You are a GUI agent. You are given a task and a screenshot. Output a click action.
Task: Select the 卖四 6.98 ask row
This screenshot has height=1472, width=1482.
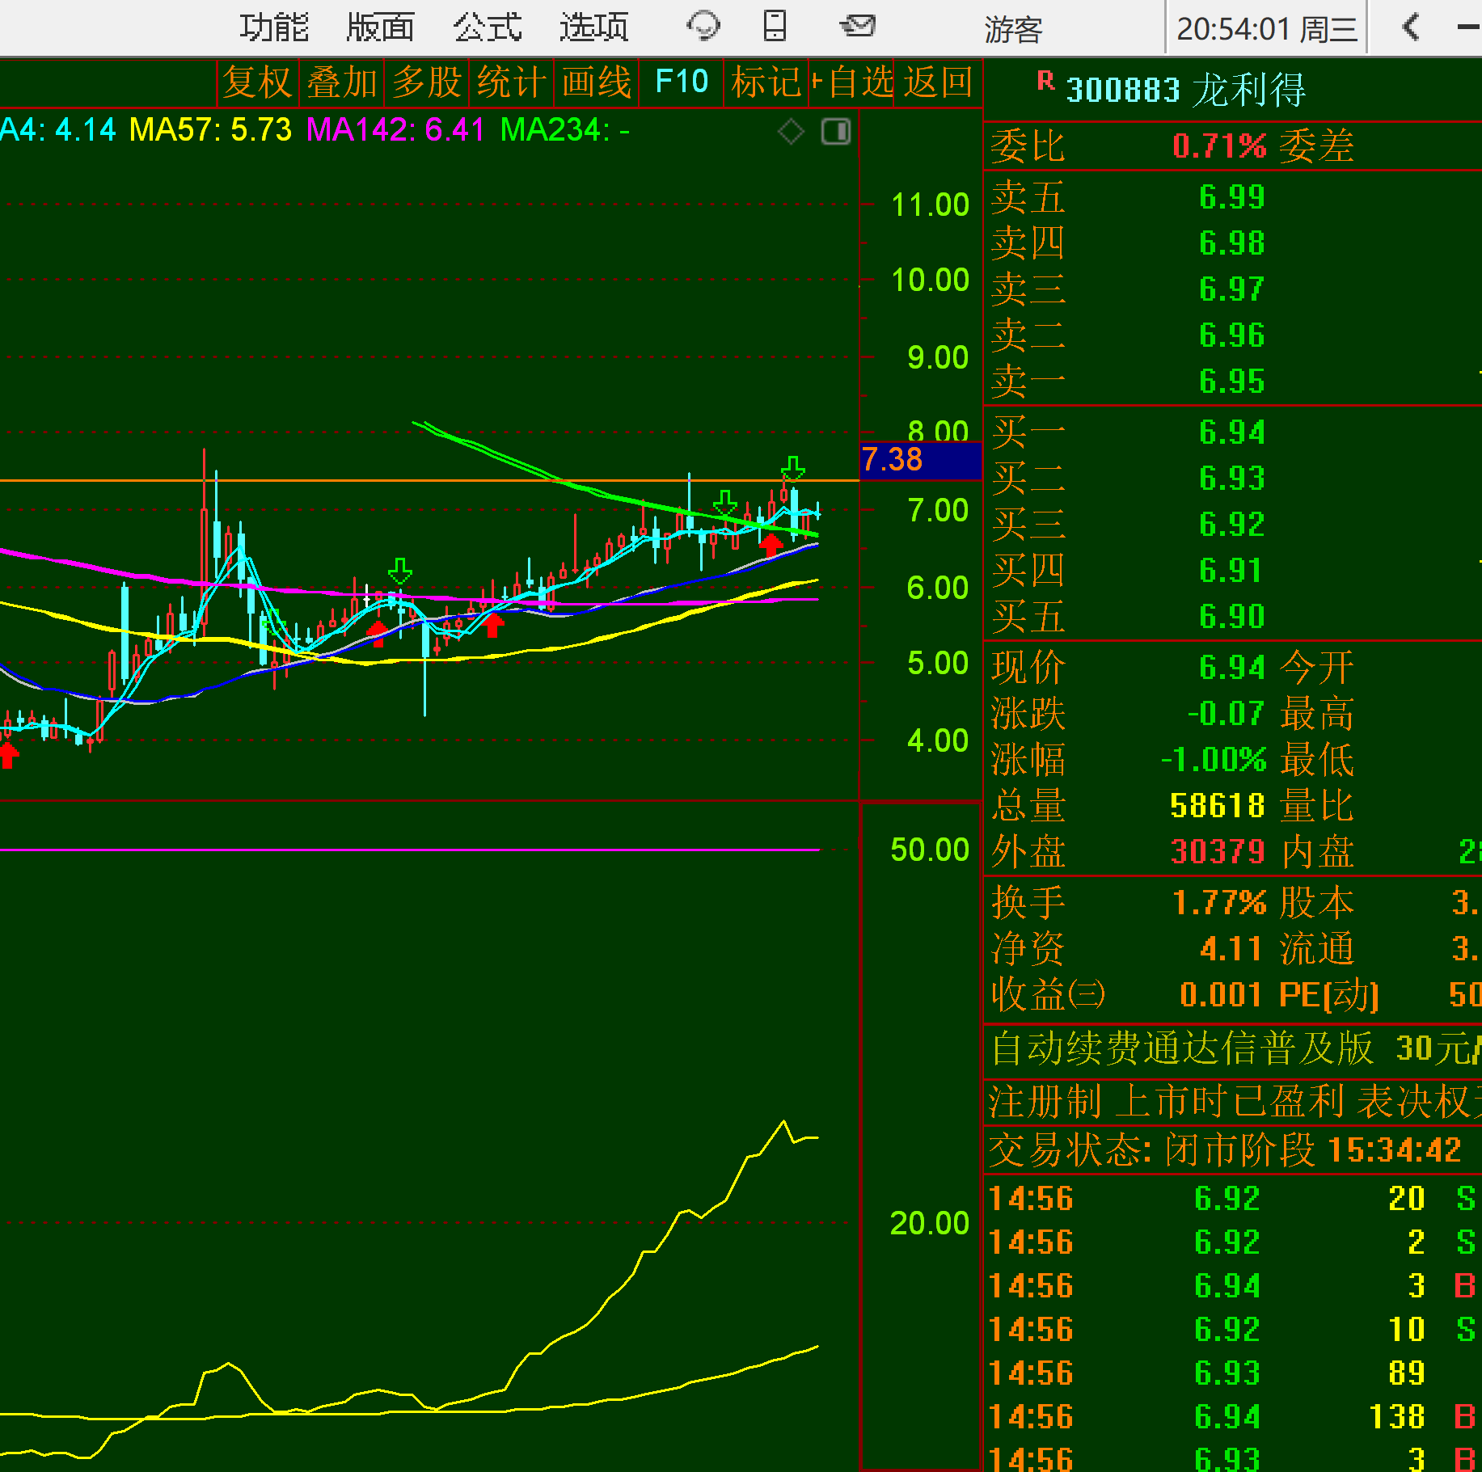(1232, 243)
